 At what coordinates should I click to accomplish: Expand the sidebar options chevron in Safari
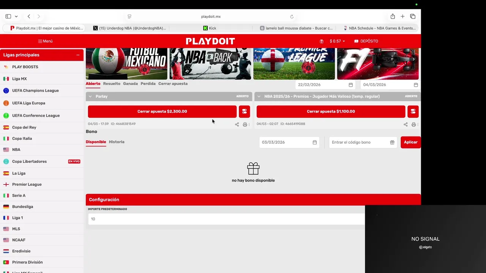pos(16,16)
